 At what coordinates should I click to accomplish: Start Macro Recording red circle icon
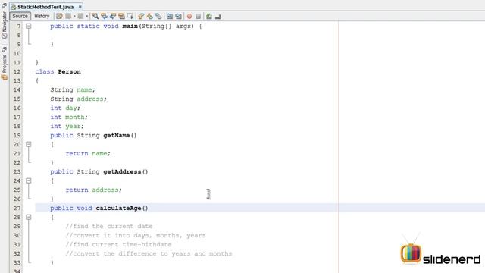[x=189, y=16]
